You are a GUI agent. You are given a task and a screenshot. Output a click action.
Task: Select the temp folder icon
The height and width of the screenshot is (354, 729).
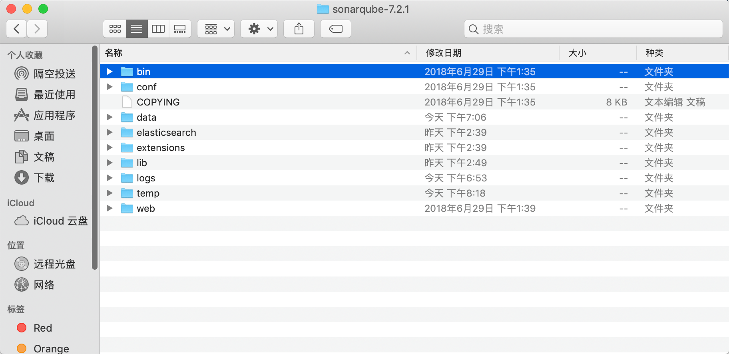[127, 193]
